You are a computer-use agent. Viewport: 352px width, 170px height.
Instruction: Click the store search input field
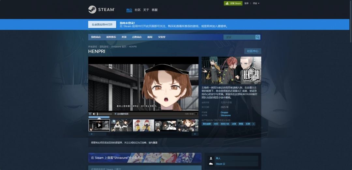click(239, 37)
